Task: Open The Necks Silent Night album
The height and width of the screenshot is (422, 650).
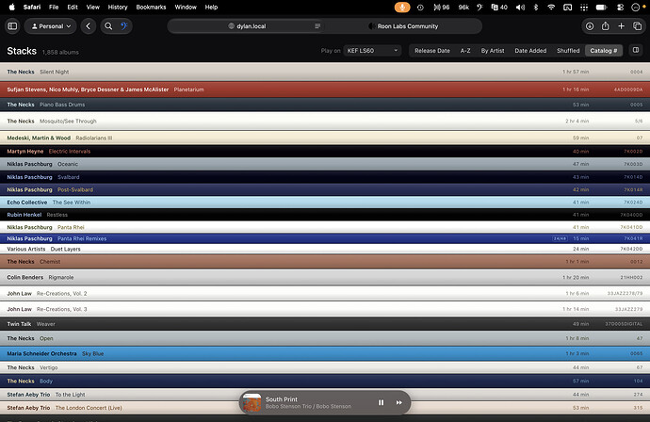Action: [325, 72]
